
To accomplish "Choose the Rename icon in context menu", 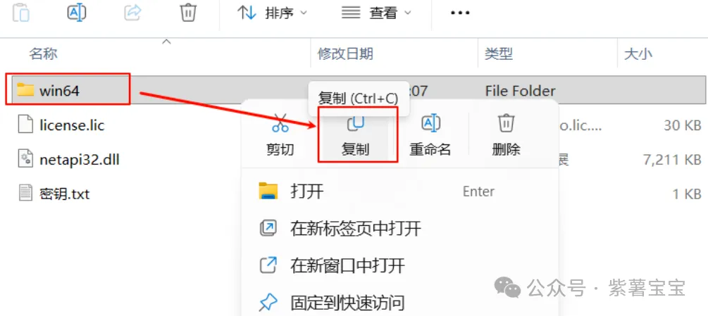I will pyautogui.click(x=430, y=122).
